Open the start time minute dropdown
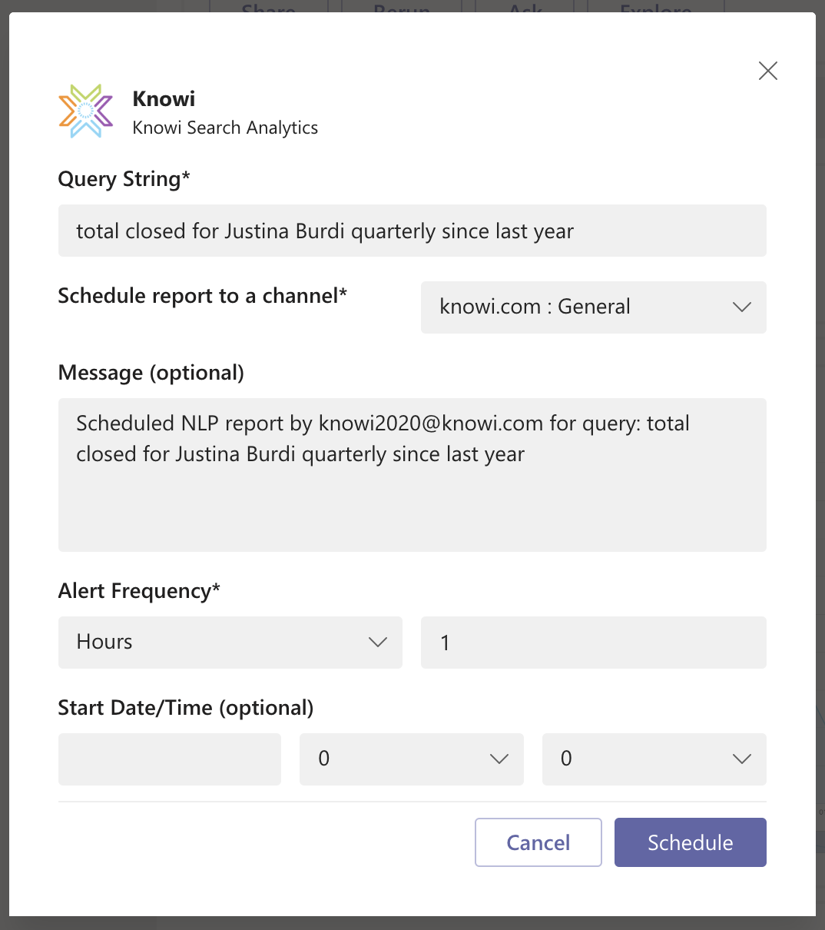 [x=654, y=759]
